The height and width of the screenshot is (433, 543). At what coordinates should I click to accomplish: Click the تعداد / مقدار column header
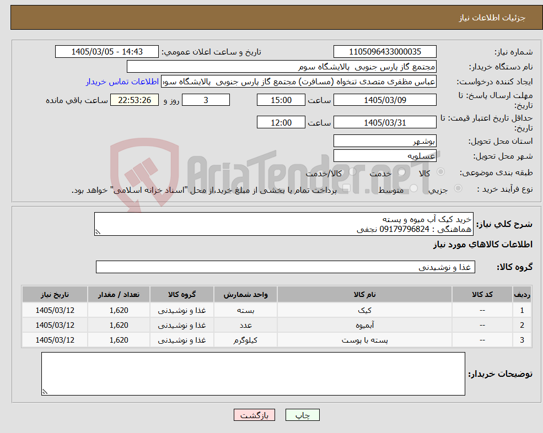tap(119, 295)
